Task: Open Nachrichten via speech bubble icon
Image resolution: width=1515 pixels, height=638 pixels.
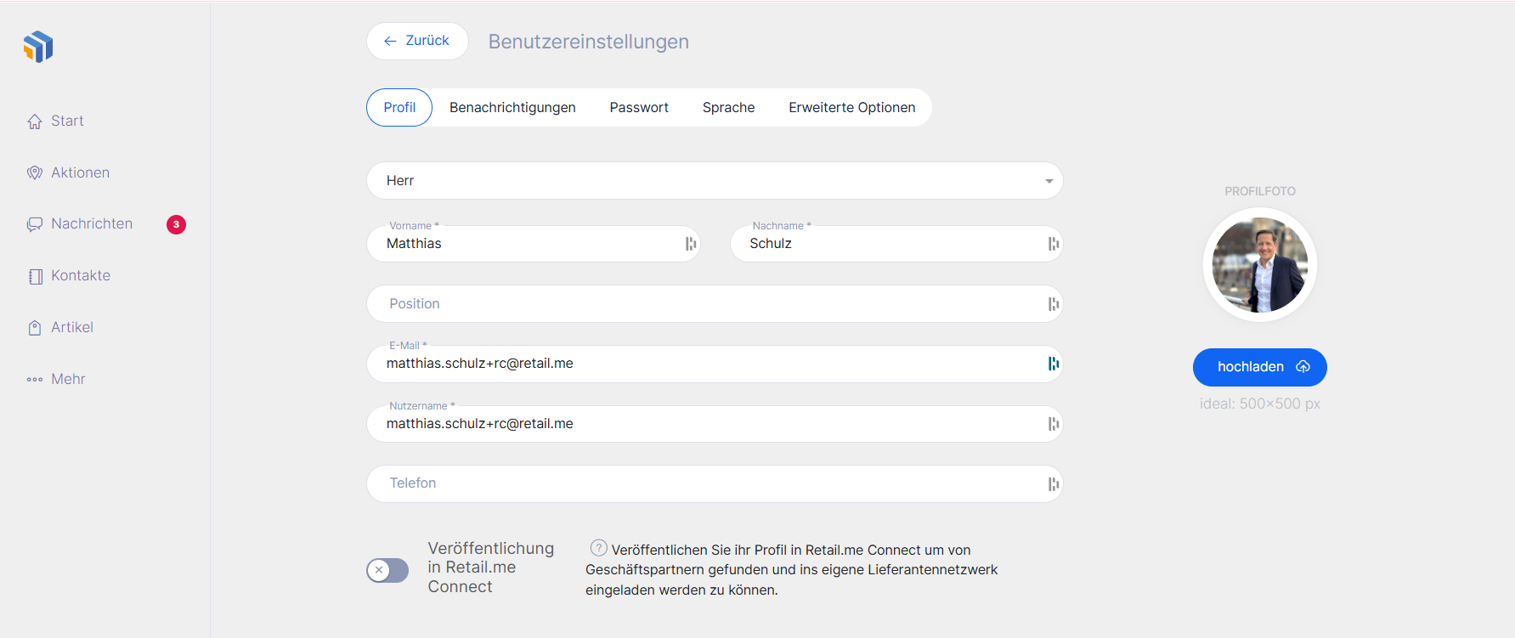Action: (35, 224)
